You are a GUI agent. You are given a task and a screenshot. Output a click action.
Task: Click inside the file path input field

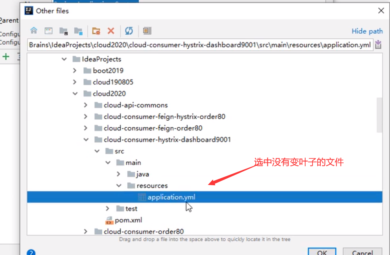[x=200, y=45]
